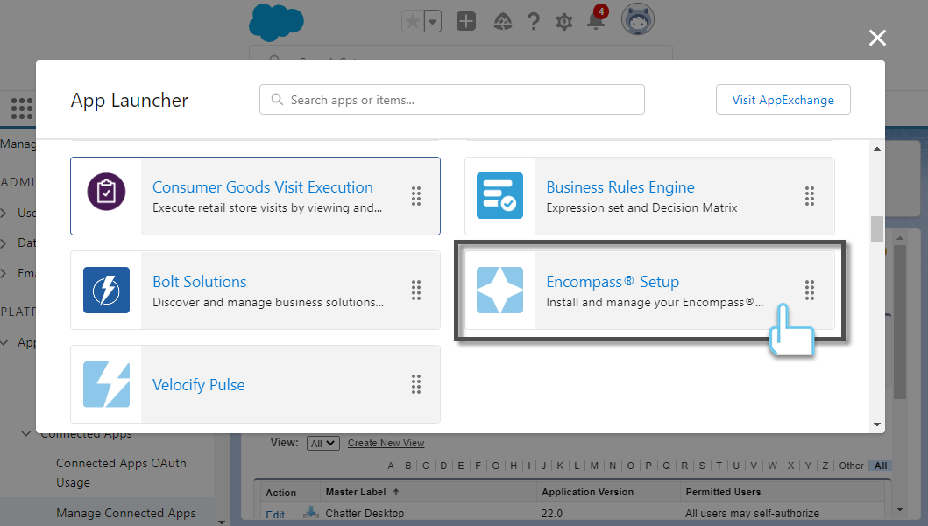Click into Search apps or items field

pos(451,99)
